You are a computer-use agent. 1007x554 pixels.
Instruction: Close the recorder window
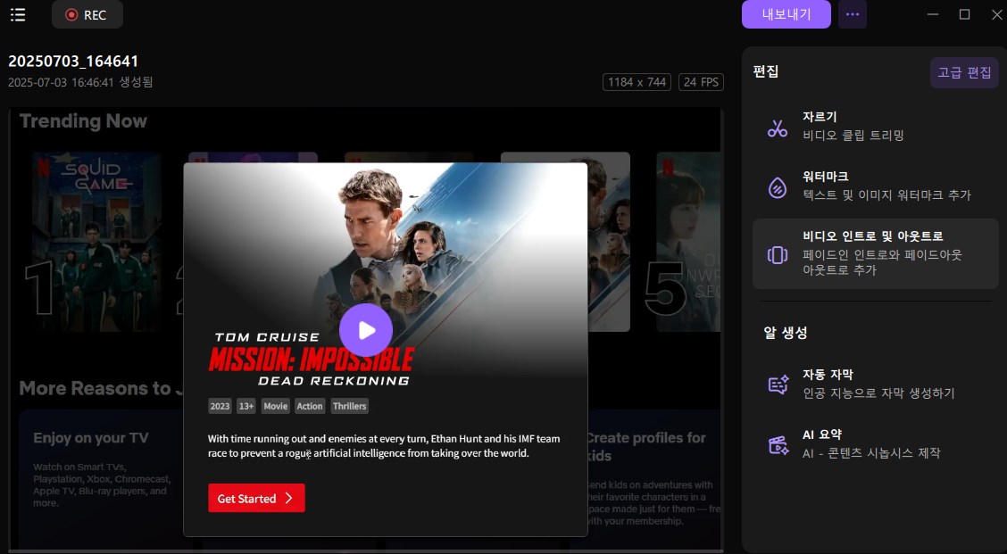point(996,14)
